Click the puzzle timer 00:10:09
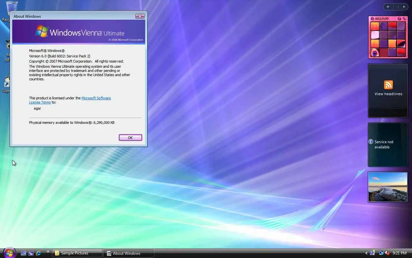Screen dimensions: 412x258 (x=382, y=19)
